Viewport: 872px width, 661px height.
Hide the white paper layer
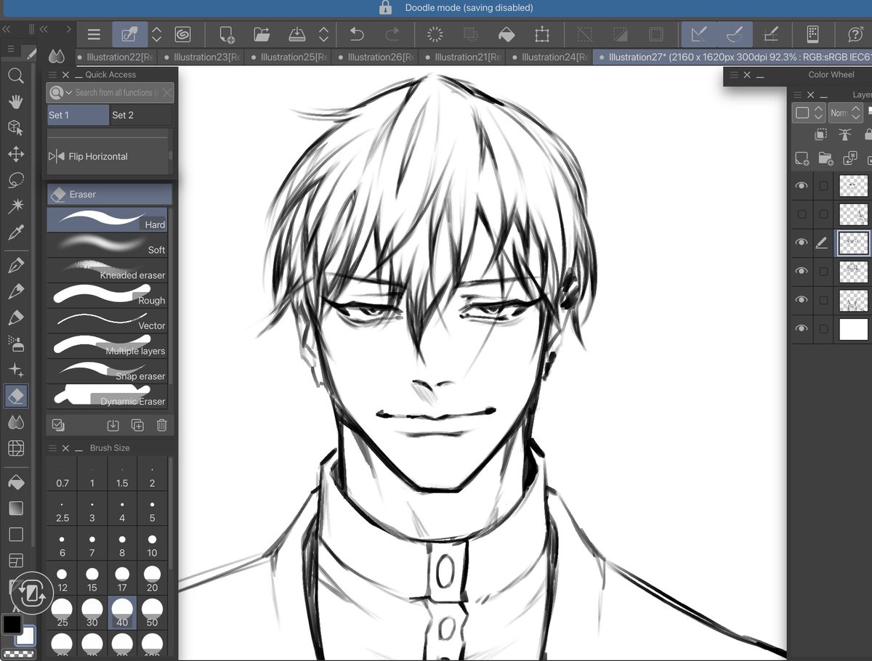tap(802, 328)
